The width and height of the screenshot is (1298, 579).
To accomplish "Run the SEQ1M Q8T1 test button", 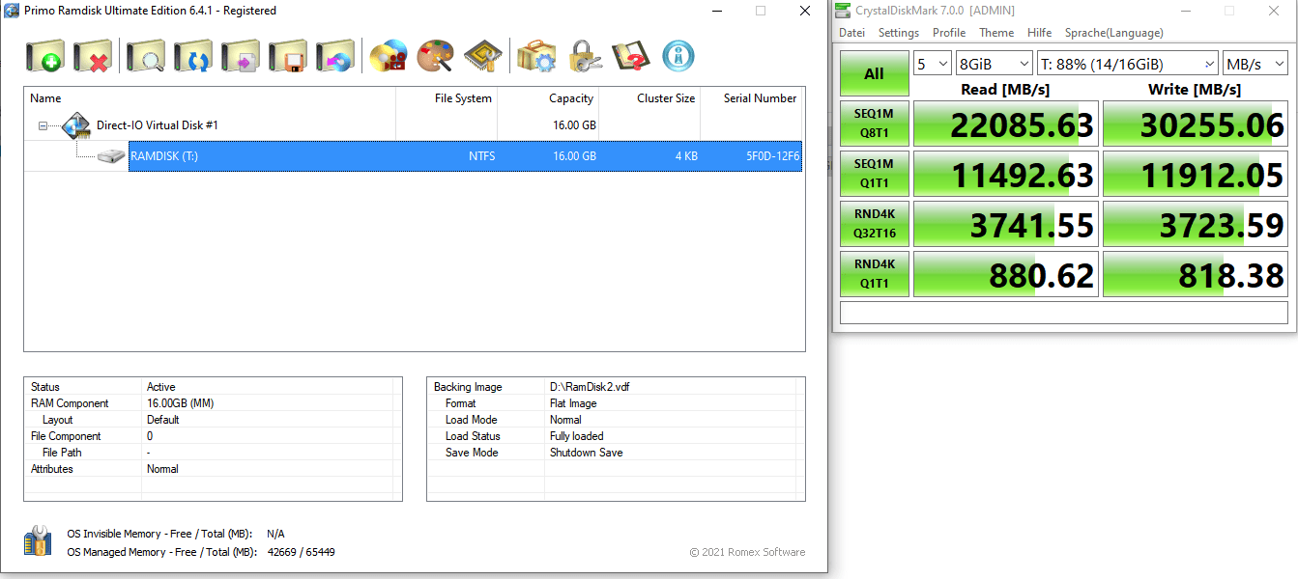I will tap(875, 124).
